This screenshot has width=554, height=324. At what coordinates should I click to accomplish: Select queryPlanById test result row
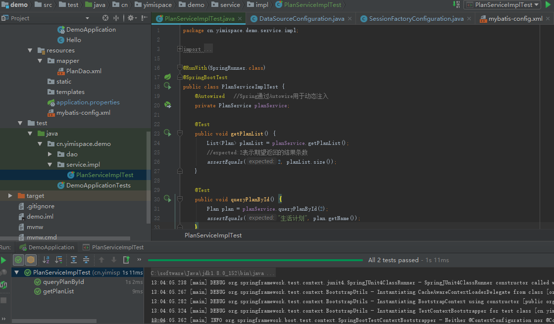click(x=78, y=282)
